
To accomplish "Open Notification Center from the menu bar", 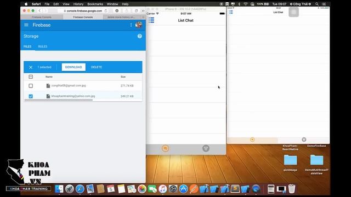I will coord(324,4).
